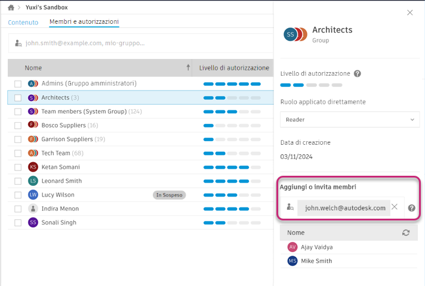Click the SS avatar of Sonali Singh
This screenshot has height=286, width=425.
coord(33,222)
